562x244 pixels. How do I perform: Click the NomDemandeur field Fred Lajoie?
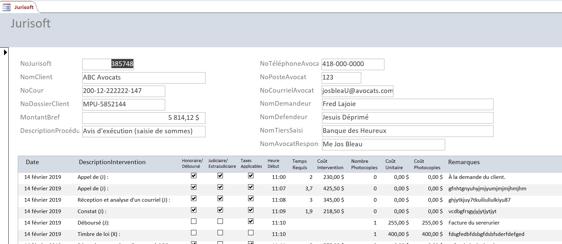pyautogui.click(x=408, y=104)
